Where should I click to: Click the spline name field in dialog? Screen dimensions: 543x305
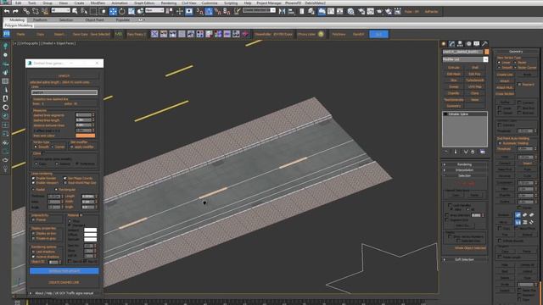pyautogui.click(x=64, y=92)
